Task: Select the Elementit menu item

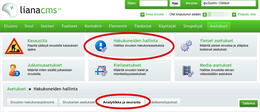Action: [x=118, y=26]
